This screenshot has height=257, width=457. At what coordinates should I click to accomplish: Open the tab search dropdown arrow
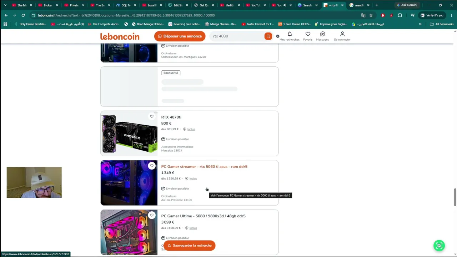click(5, 5)
